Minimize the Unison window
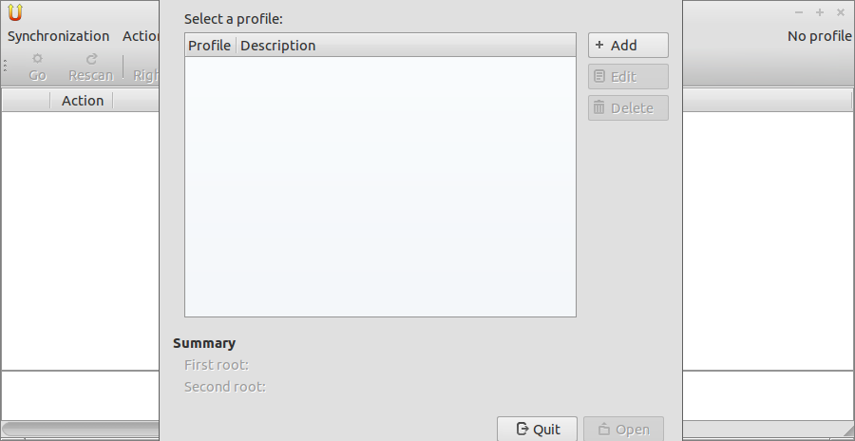 (x=799, y=12)
